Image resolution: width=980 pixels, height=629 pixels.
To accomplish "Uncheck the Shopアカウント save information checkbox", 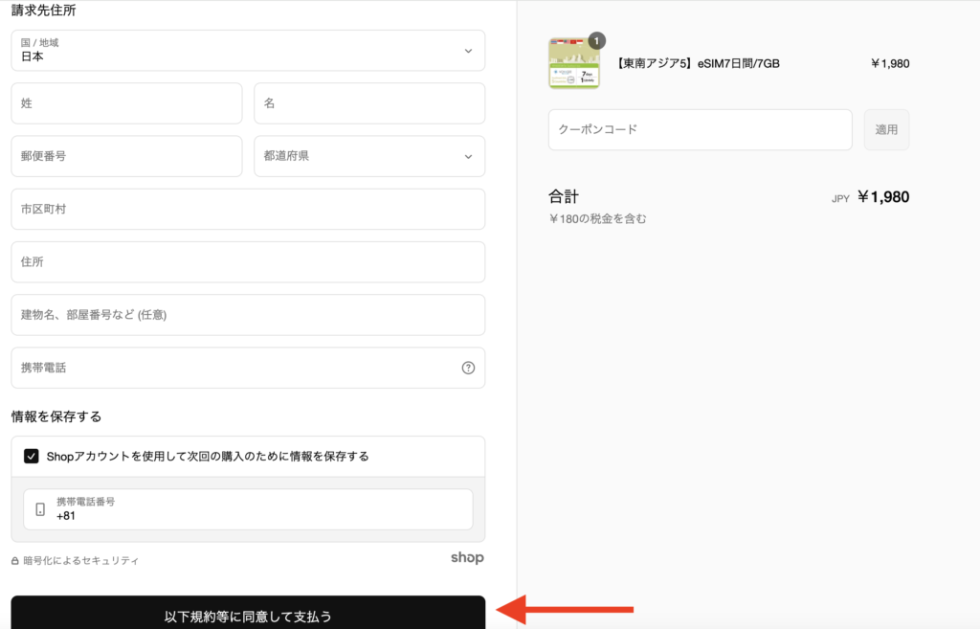I will [x=32, y=456].
